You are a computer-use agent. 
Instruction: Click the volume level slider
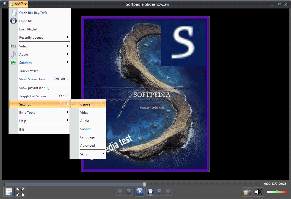[x=277, y=192]
